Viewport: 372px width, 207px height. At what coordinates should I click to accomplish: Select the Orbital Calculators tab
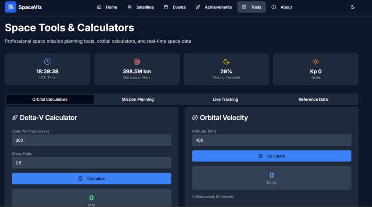pyautogui.click(x=50, y=99)
